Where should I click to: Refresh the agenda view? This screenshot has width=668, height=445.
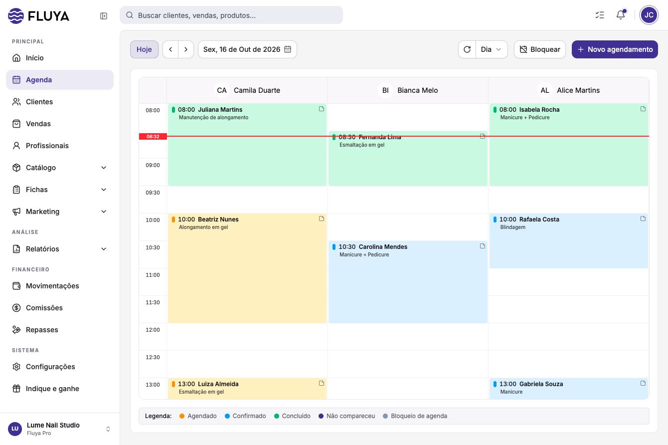[467, 49]
